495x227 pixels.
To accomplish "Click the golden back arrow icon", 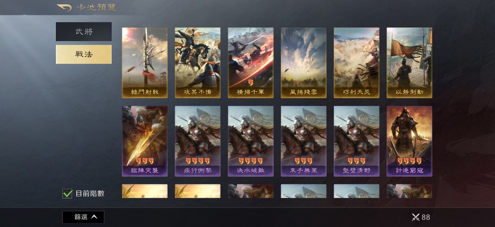I will [64, 8].
